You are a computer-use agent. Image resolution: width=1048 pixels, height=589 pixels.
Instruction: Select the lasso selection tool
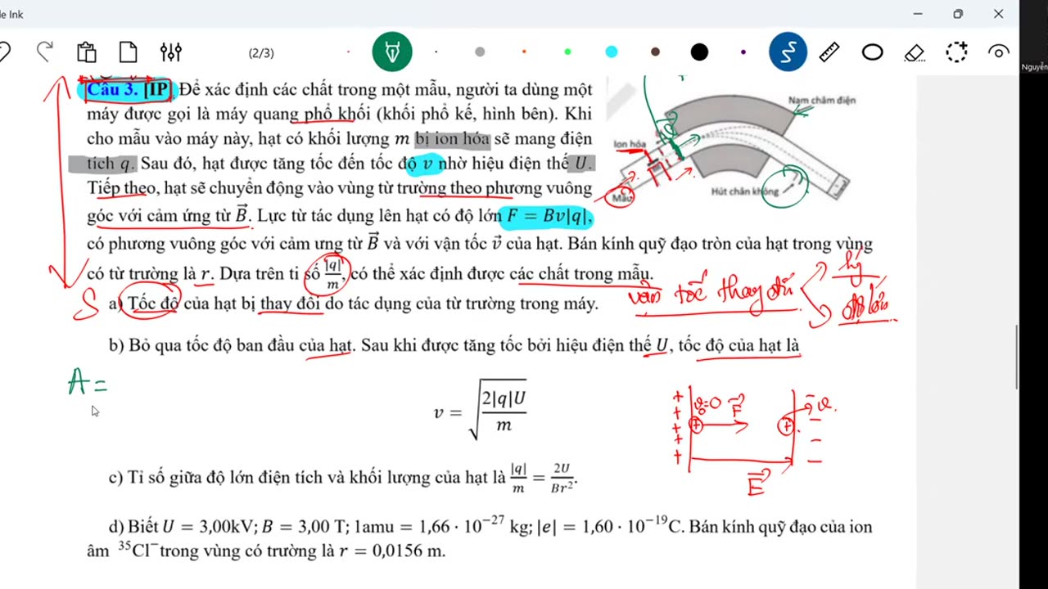pos(956,52)
